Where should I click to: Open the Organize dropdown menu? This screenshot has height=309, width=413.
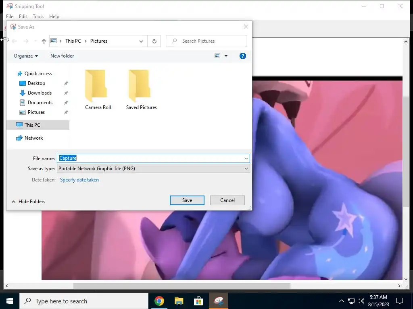tap(26, 56)
